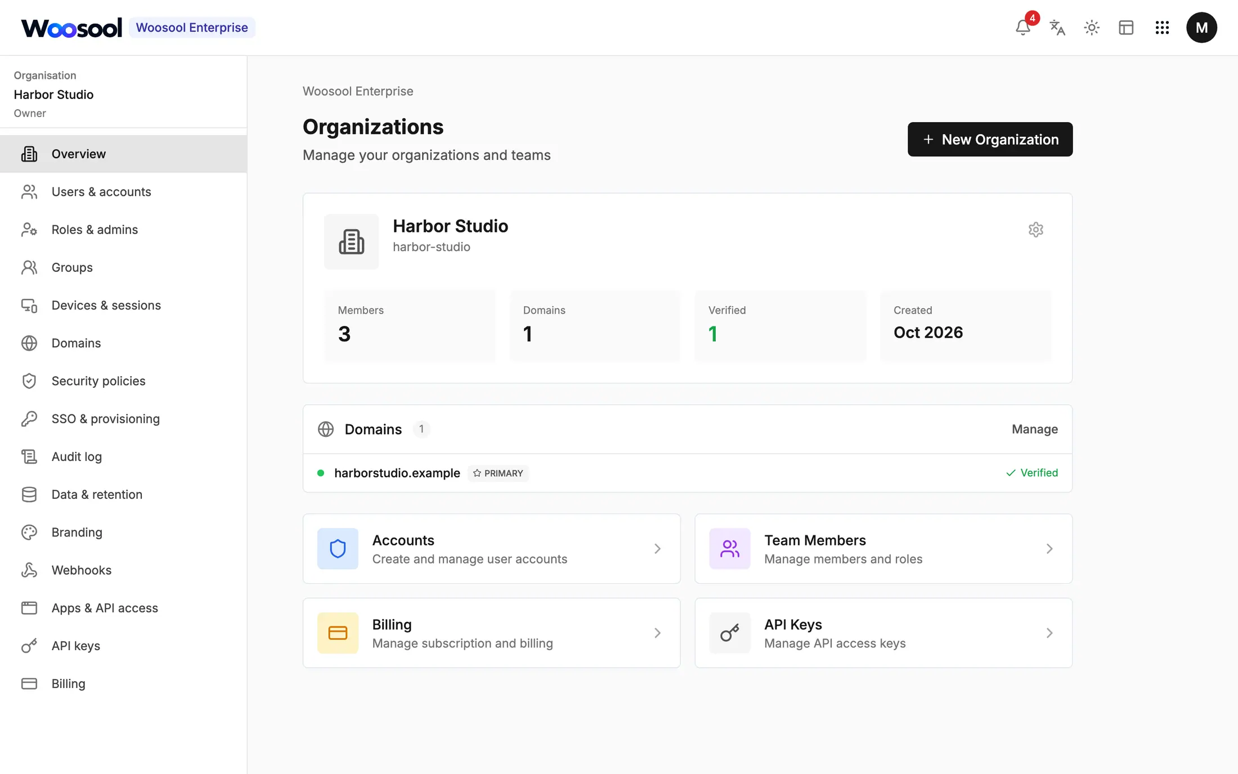The width and height of the screenshot is (1238, 774).
Task: Expand the Accounts card chevron
Action: click(657, 548)
